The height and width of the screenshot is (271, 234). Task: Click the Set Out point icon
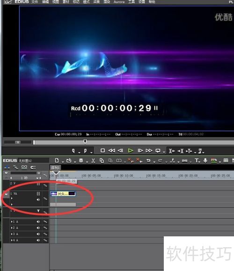85,151
